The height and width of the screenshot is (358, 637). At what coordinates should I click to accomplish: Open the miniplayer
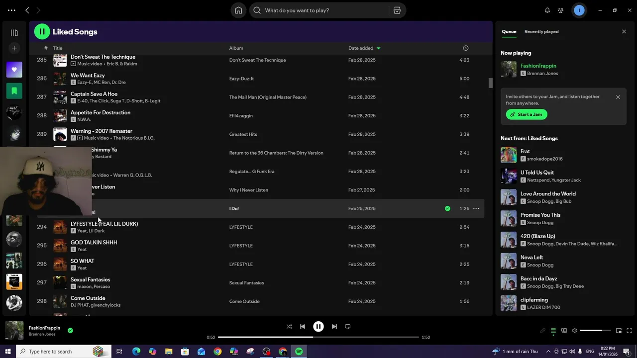coord(619,331)
